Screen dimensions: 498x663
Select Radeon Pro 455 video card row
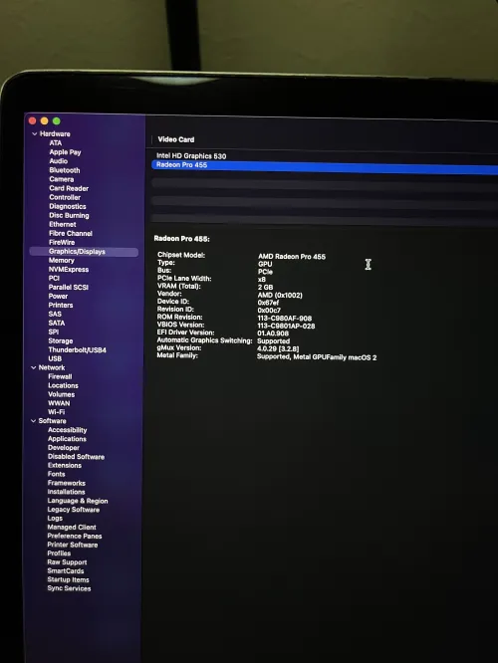pyautogui.click(x=325, y=166)
